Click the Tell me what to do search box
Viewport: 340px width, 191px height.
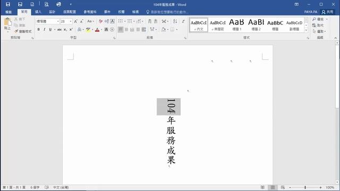pyautogui.click(x=167, y=12)
